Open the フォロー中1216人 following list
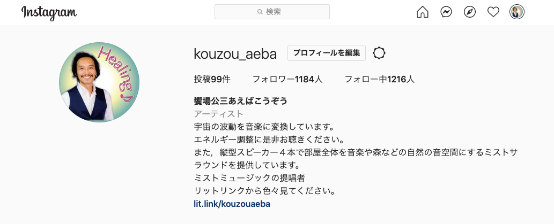 pyautogui.click(x=380, y=80)
